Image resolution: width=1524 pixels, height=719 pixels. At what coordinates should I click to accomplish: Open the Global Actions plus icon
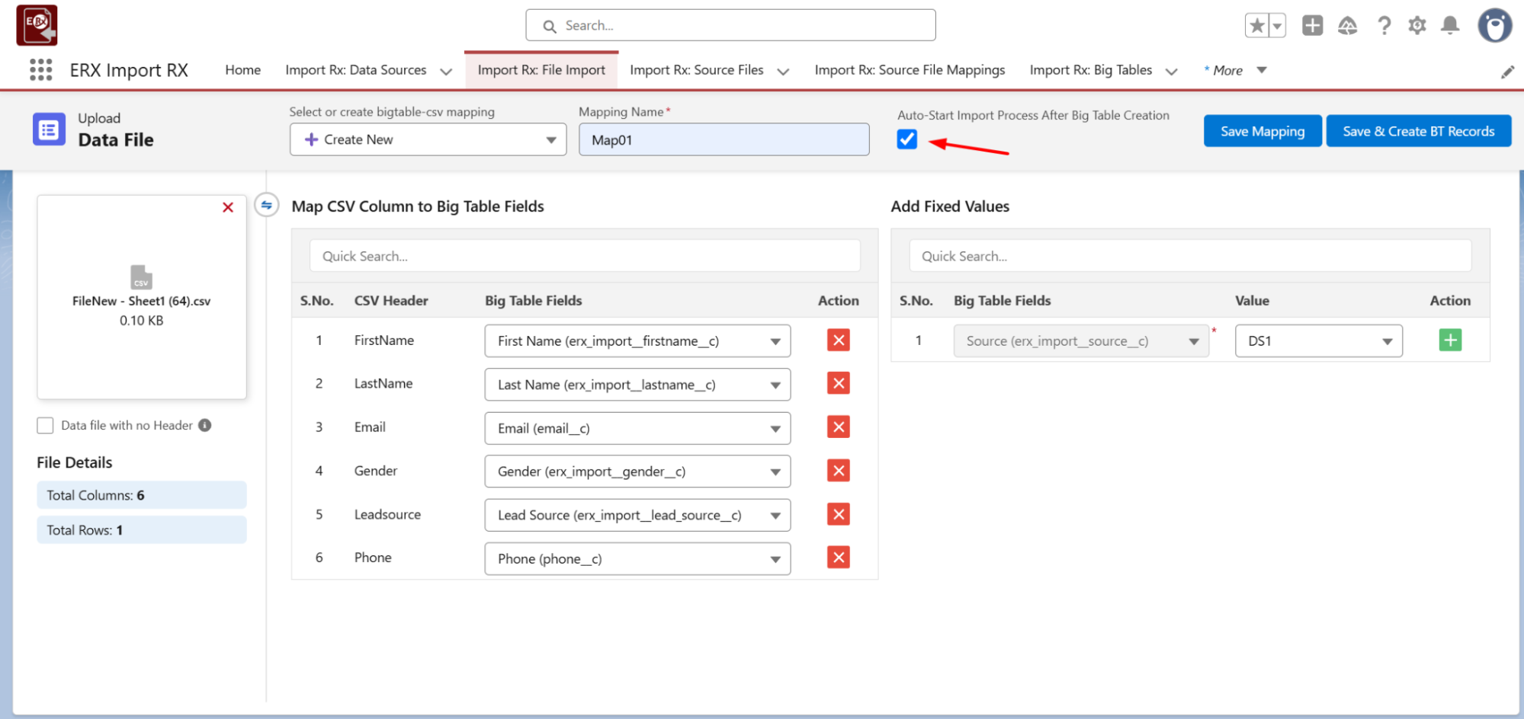click(1312, 26)
